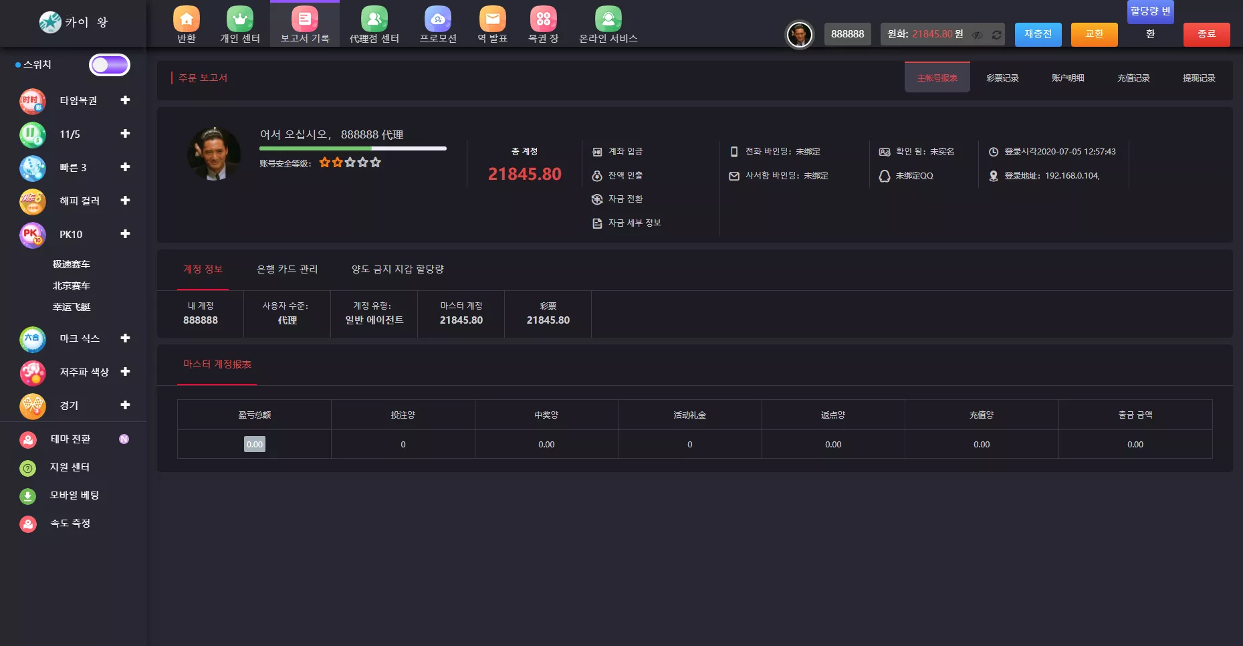This screenshot has width=1243, height=646.
Task: Switch to the 은행 카드 관리 tab
Action: (x=287, y=270)
